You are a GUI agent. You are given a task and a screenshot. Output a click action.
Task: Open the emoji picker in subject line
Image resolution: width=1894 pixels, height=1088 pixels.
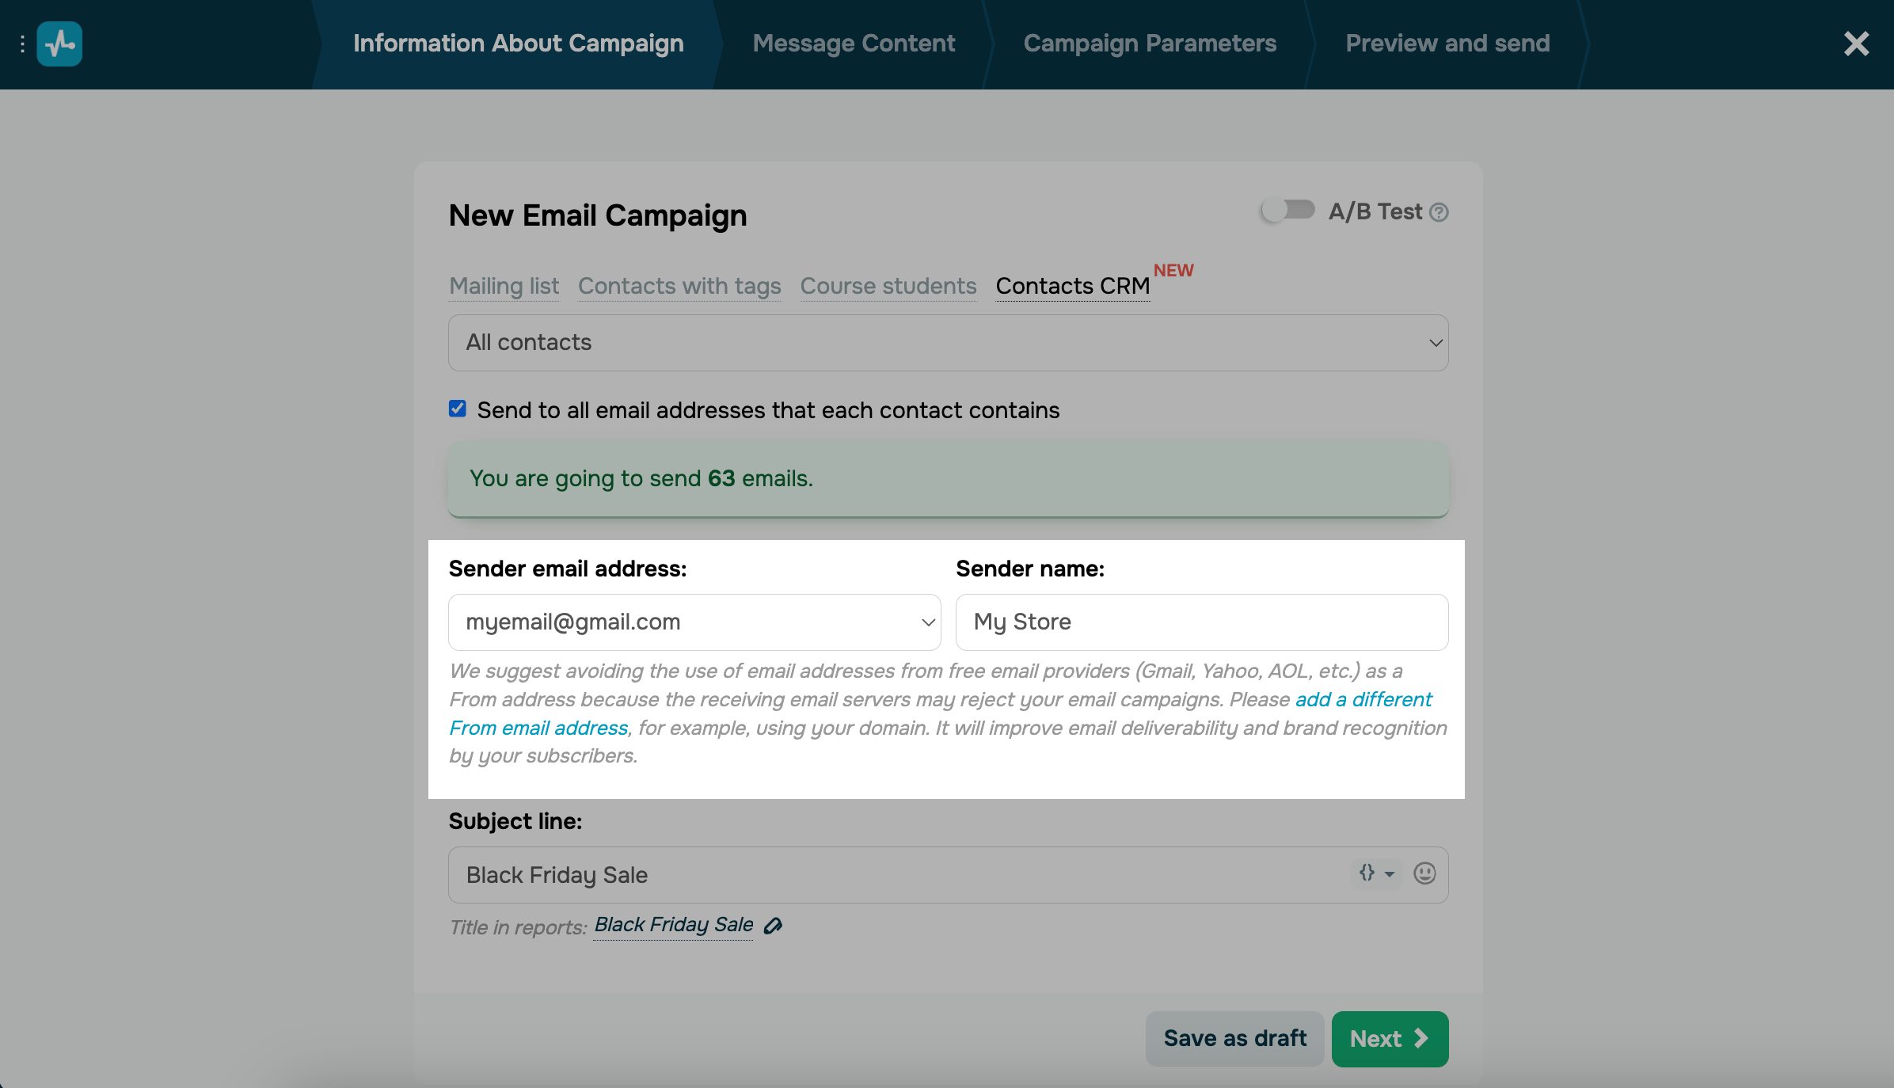pos(1424,873)
